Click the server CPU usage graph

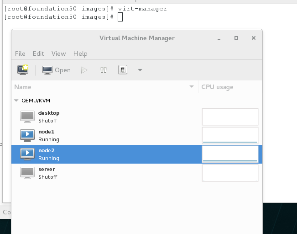click(x=230, y=173)
